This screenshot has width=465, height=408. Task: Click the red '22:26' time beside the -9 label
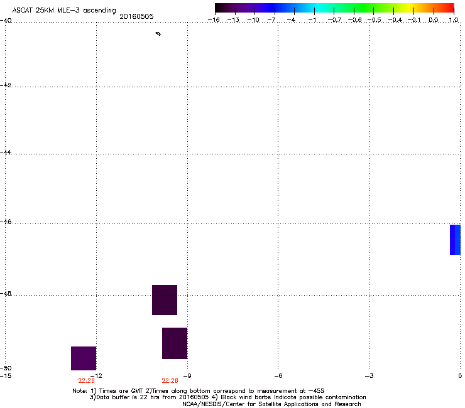click(x=170, y=381)
